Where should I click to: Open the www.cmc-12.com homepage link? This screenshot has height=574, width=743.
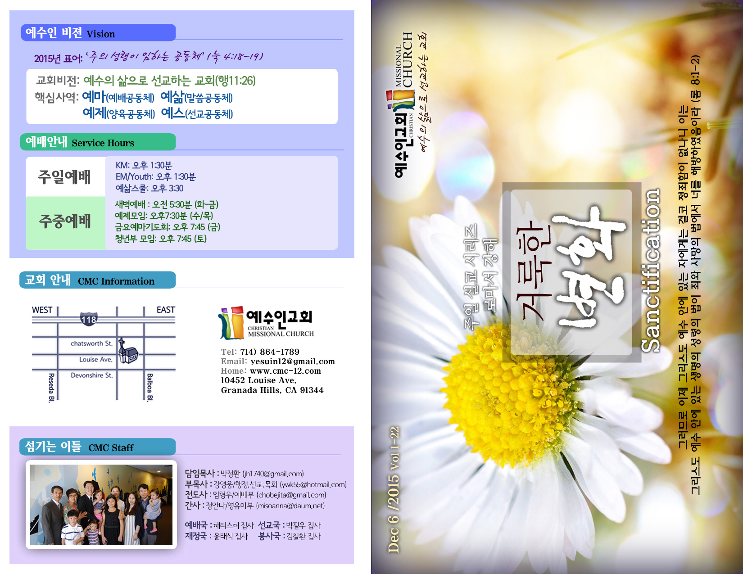tap(285, 371)
